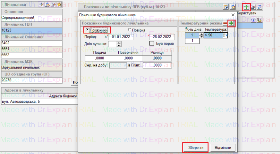Click the star icon in Лічильники header
Screen dimensions: 280x154
(59, 4)
